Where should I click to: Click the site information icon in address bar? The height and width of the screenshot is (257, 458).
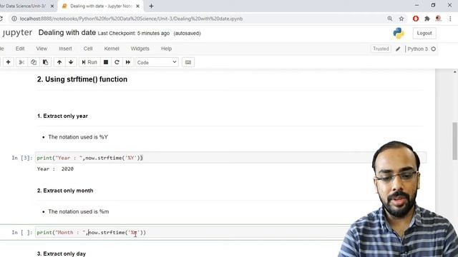pyautogui.click(x=14, y=19)
